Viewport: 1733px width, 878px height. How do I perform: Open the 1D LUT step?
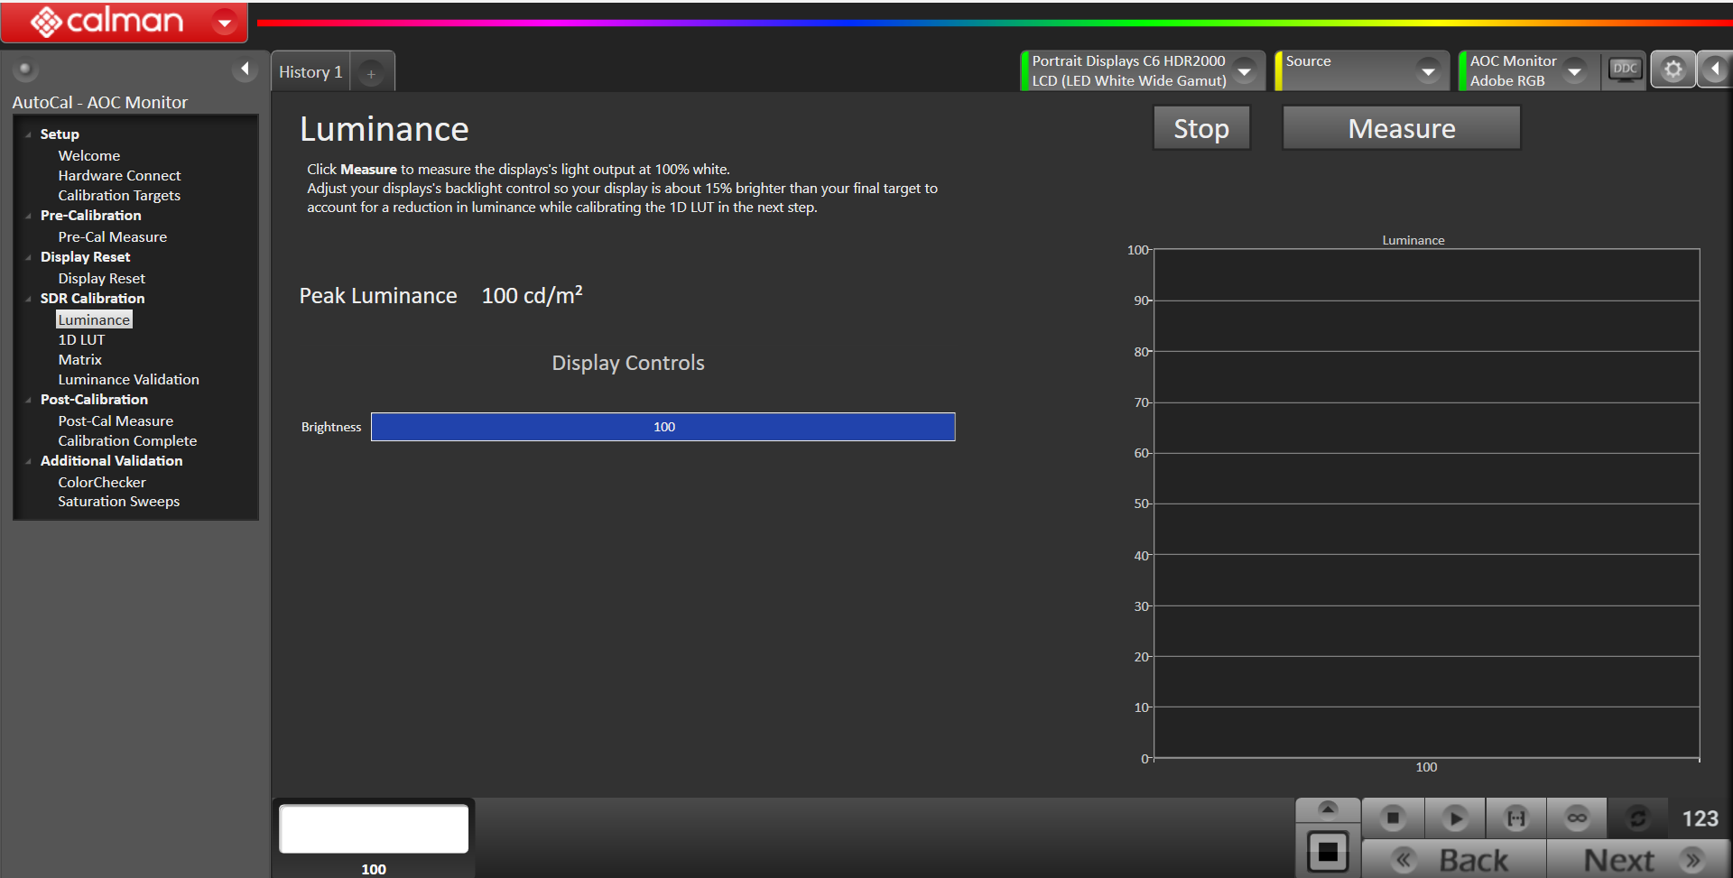(x=81, y=339)
